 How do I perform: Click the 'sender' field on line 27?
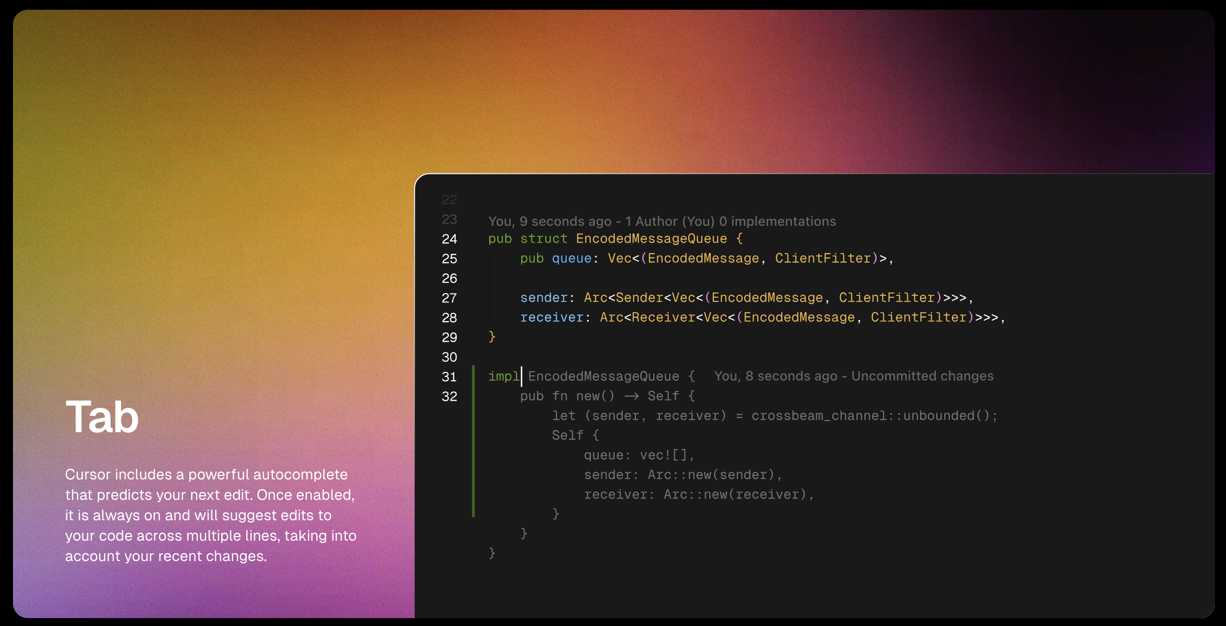(x=543, y=298)
